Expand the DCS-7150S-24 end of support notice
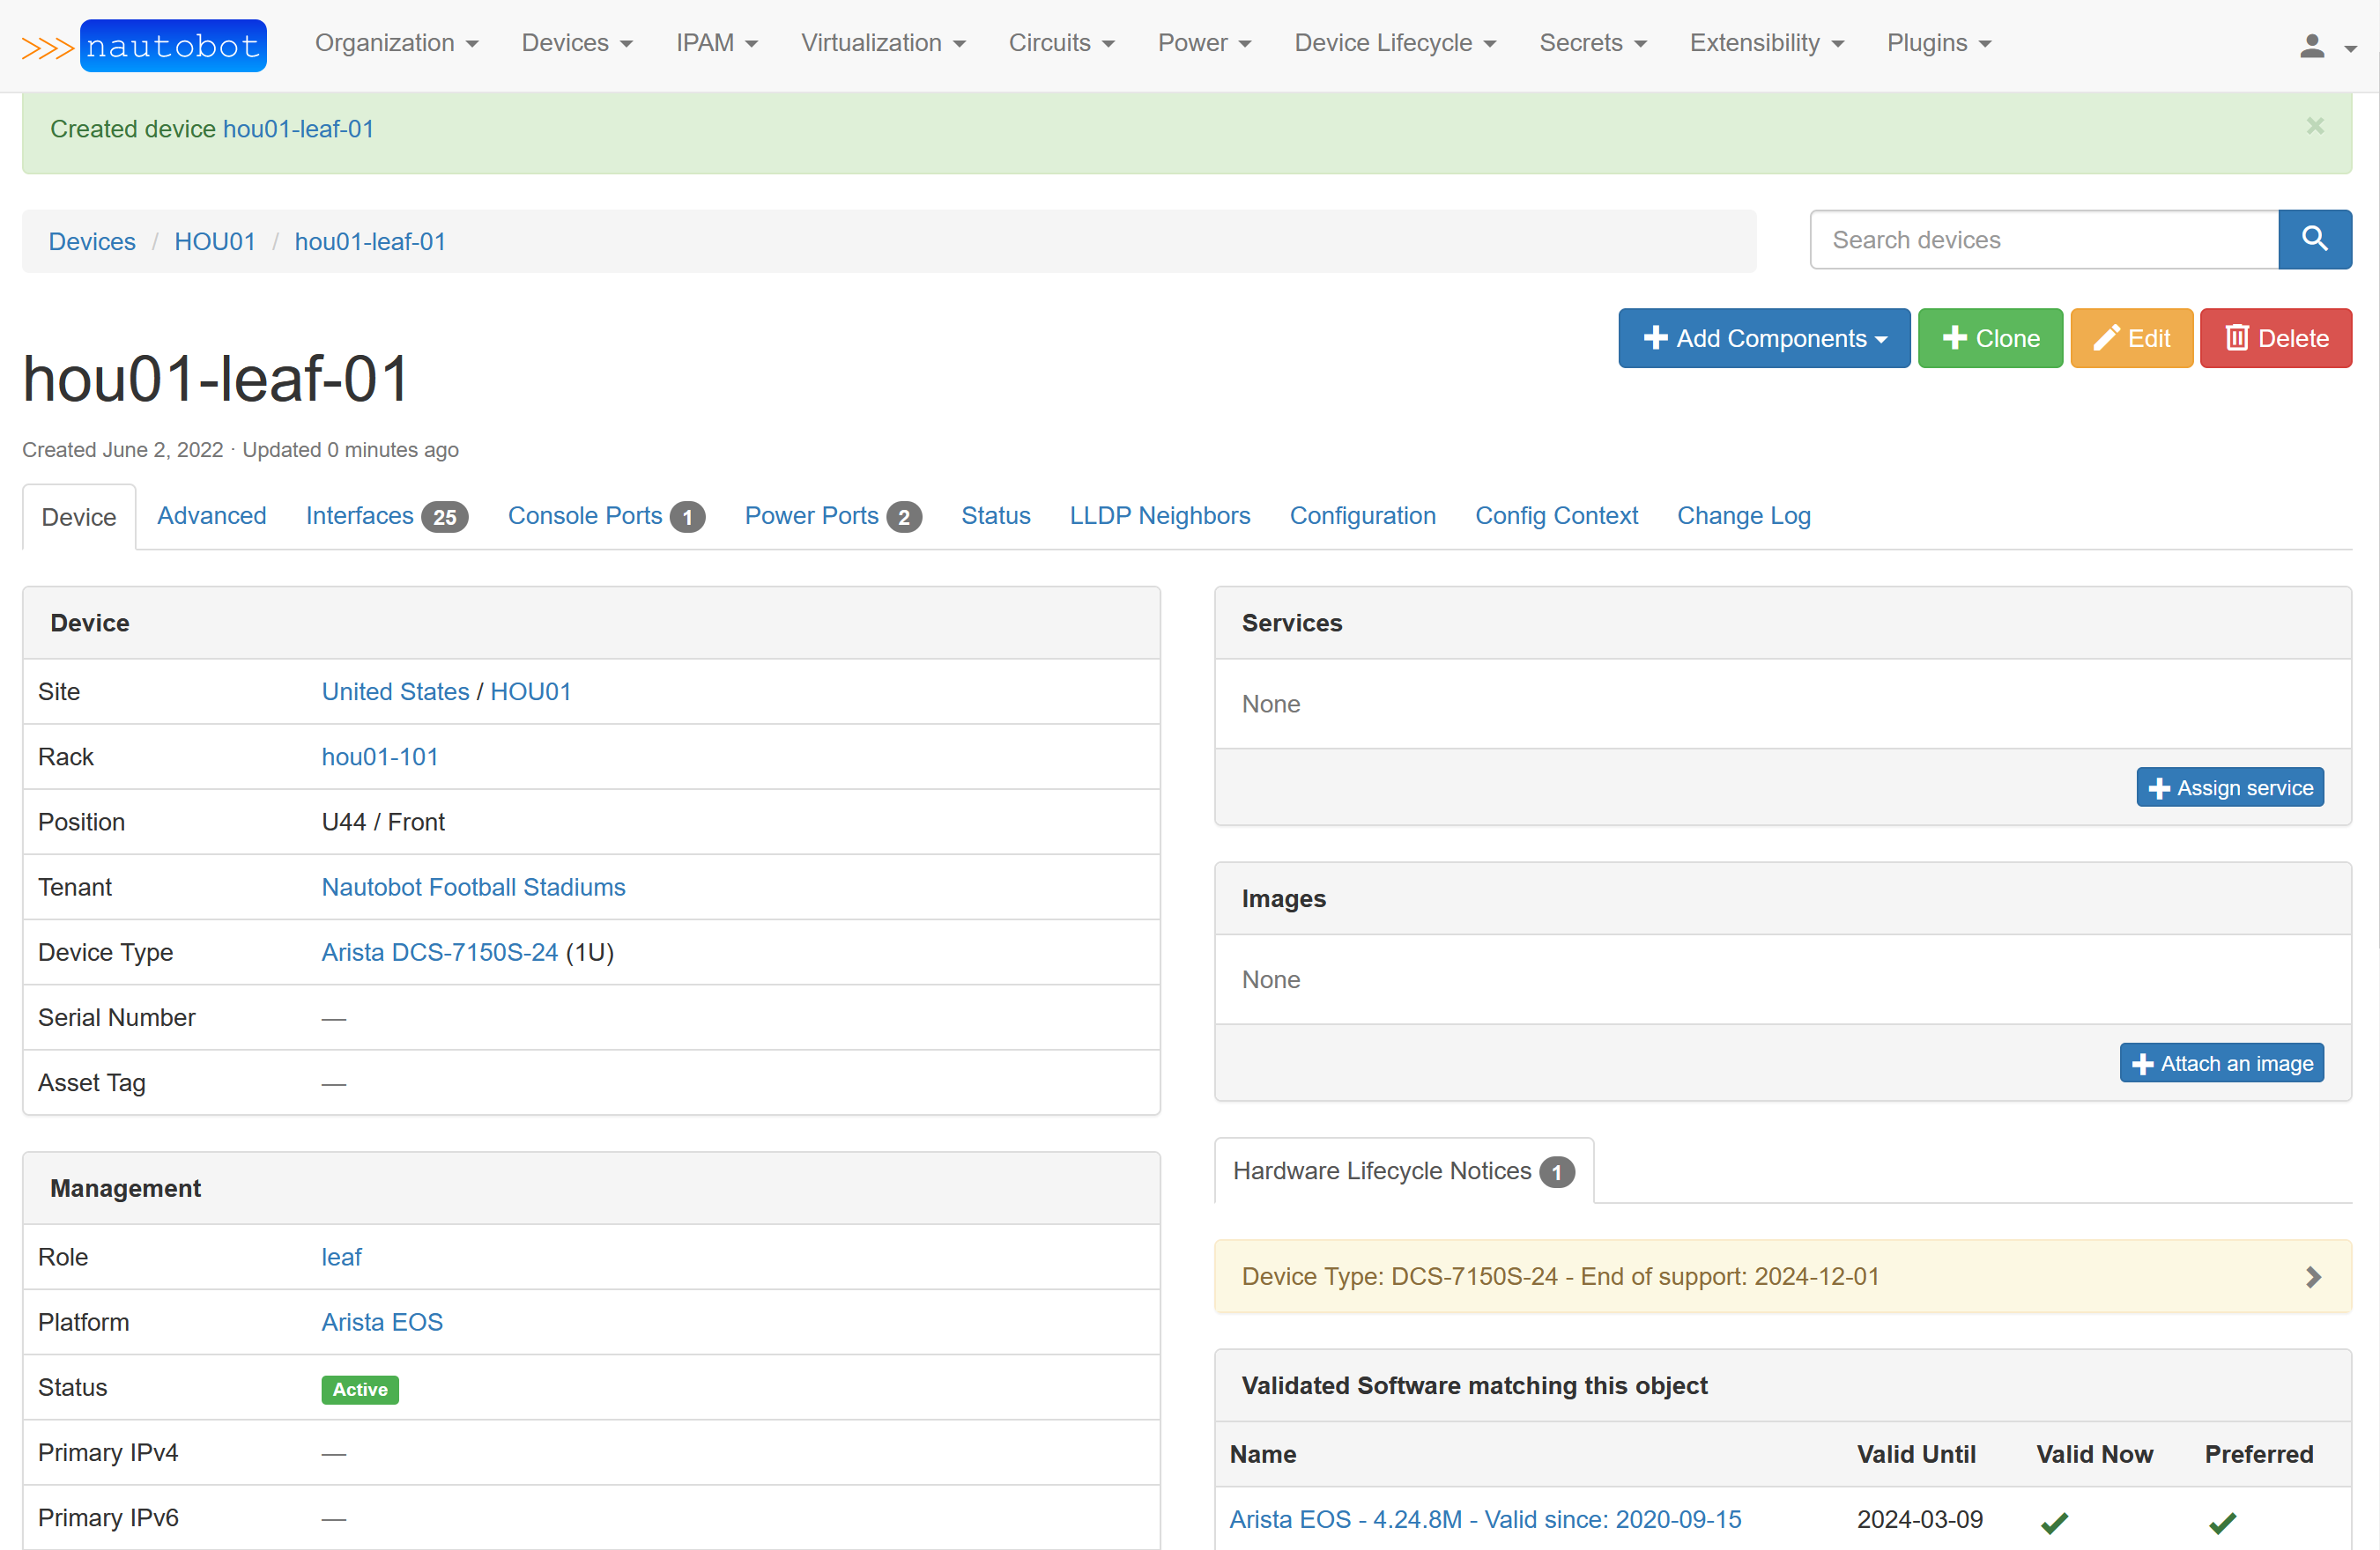The height and width of the screenshot is (1550, 2380). [2312, 1276]
